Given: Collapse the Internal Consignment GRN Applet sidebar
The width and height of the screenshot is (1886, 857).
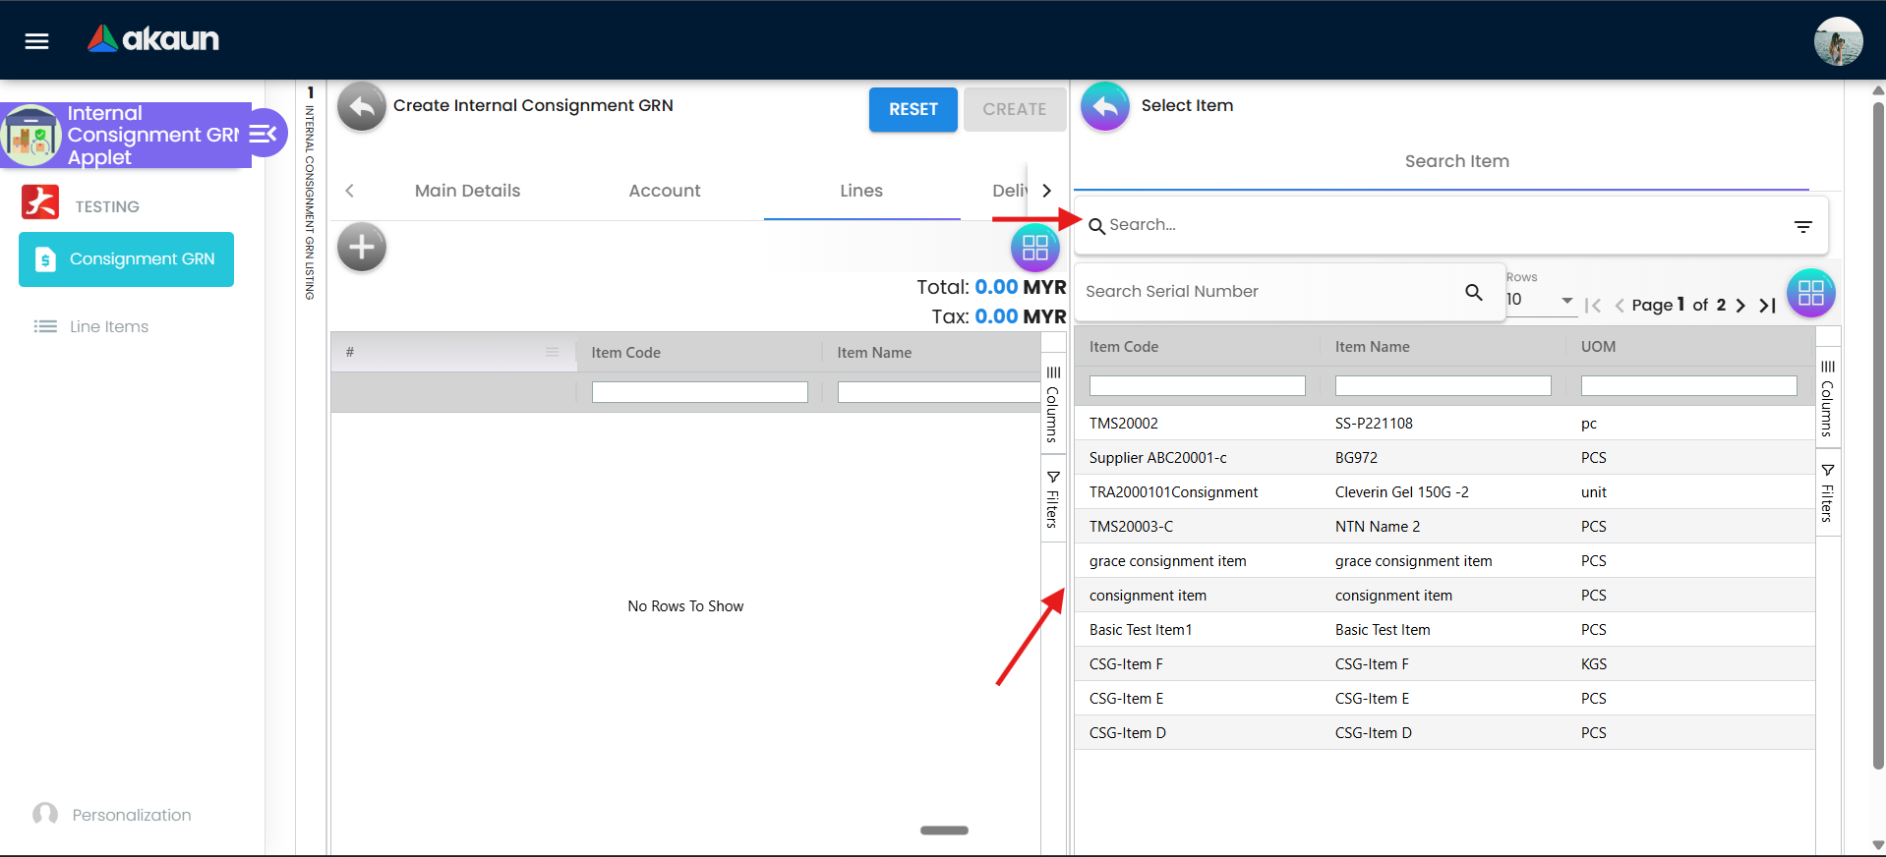Looking at the screenshot, I should [x=263, y=135].
